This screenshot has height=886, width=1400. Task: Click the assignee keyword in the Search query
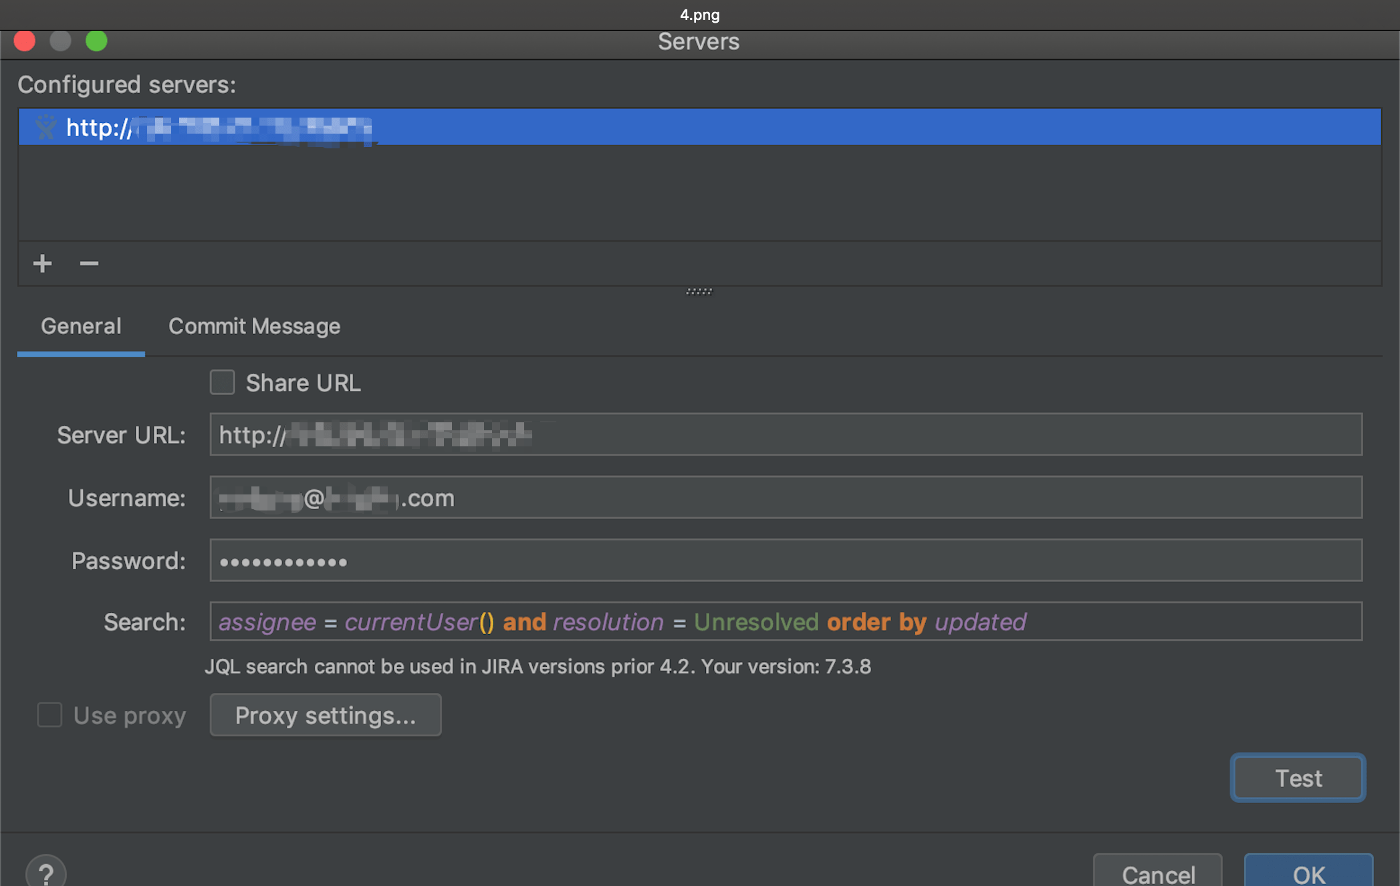coord(267,621)
